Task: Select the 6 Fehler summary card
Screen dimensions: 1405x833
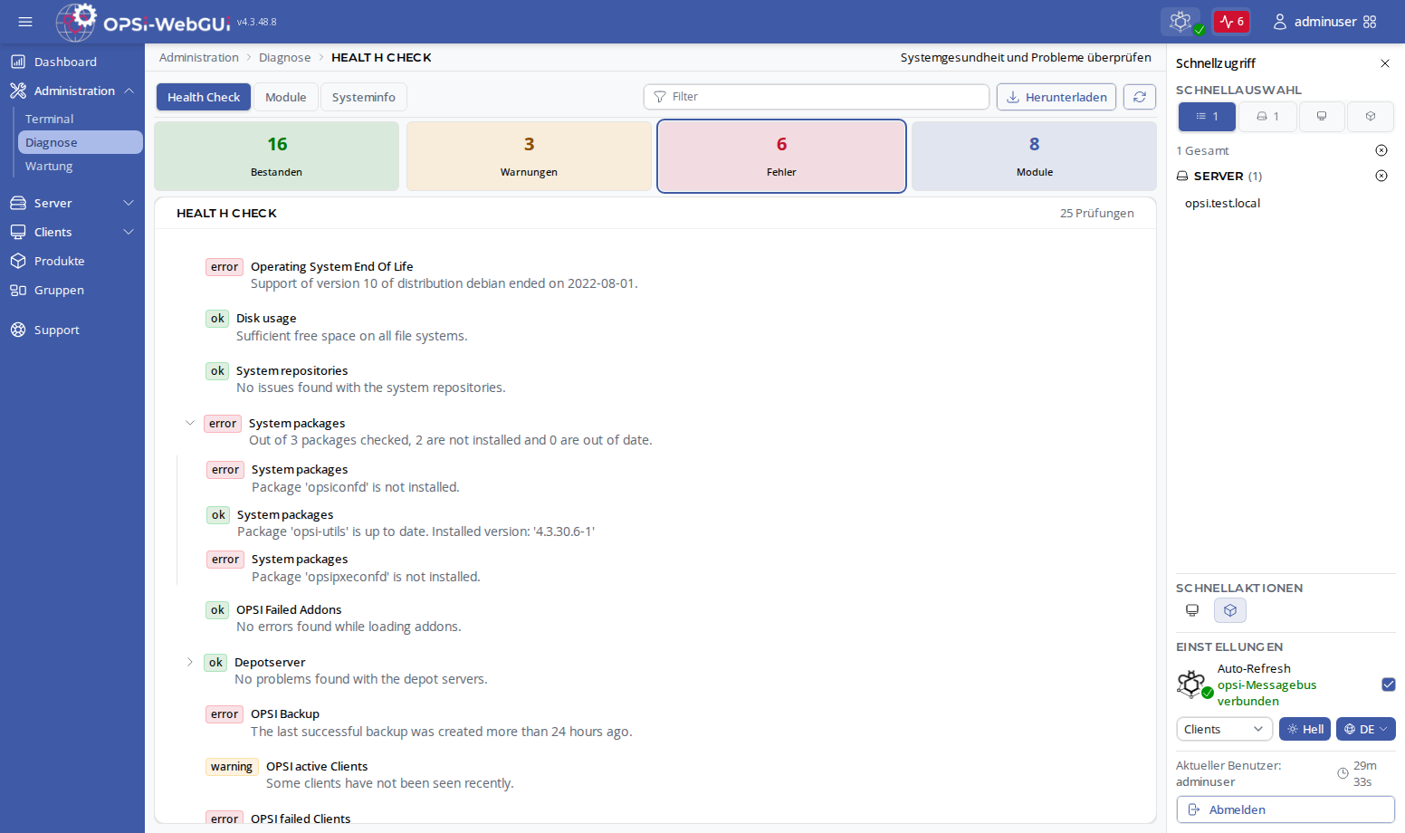Action: [781, 156]
